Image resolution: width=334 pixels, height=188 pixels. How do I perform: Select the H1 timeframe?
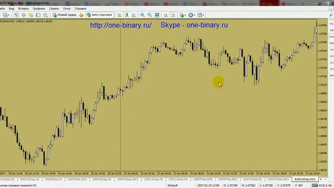coord(332,50)
